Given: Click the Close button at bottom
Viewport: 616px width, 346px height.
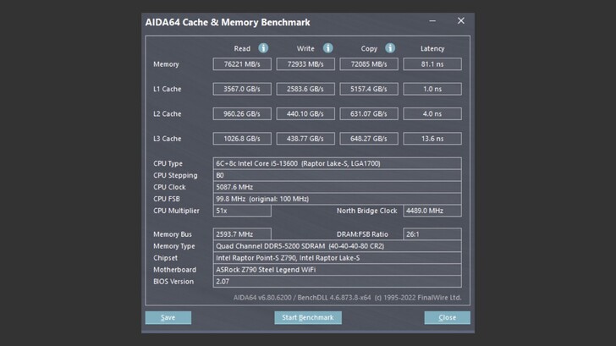Looking at the screenshot, I should 447,318.
